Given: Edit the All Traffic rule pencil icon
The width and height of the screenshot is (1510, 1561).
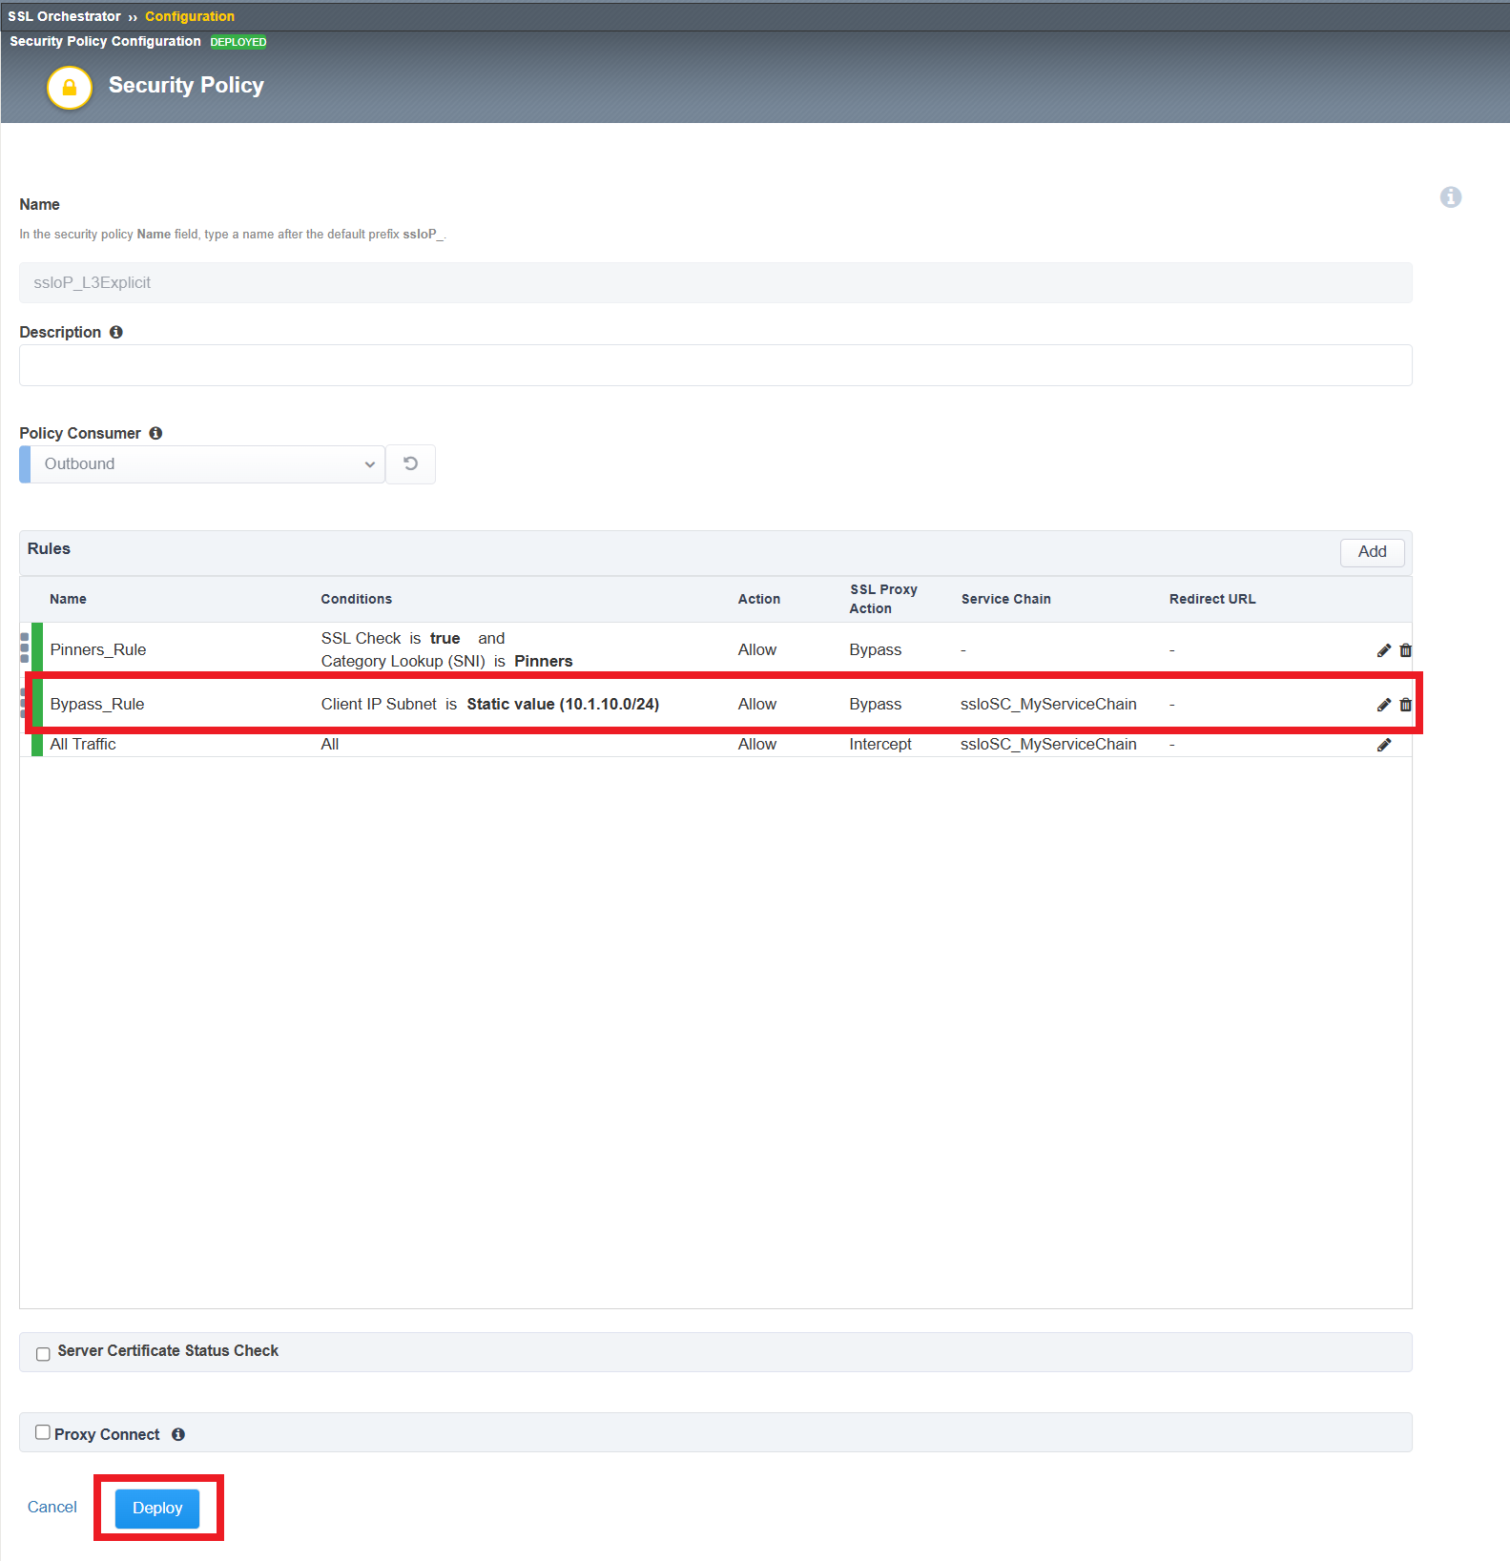Looking at the screenshot, I should 1384,745.
